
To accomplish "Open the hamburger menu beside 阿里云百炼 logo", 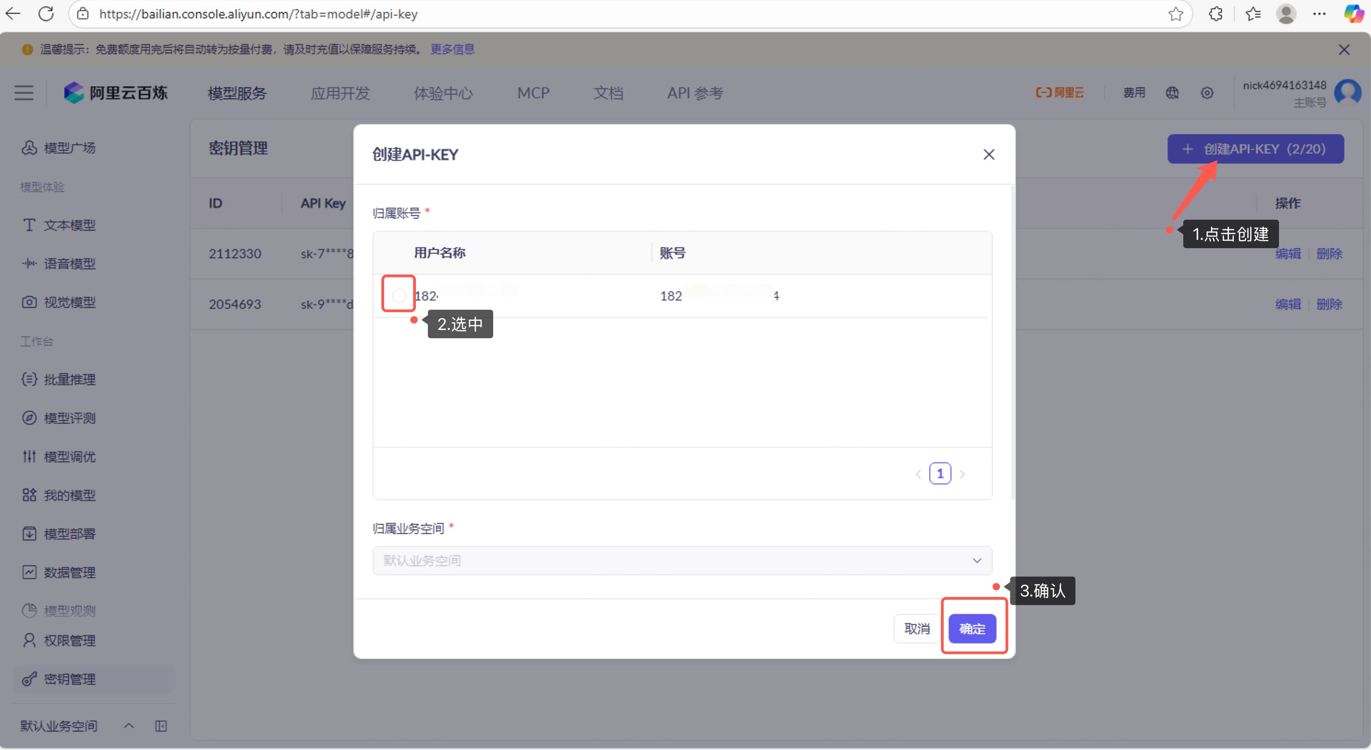I will point(23,92).
